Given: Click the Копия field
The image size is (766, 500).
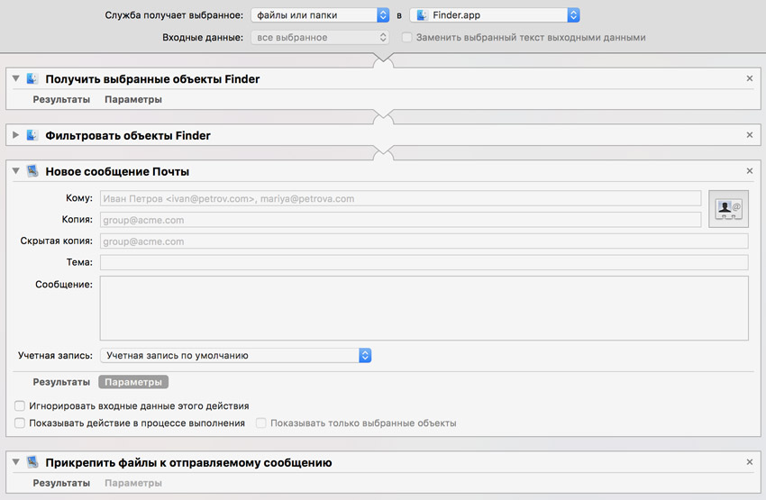Looking at the screenshot, I should (401, 220).
